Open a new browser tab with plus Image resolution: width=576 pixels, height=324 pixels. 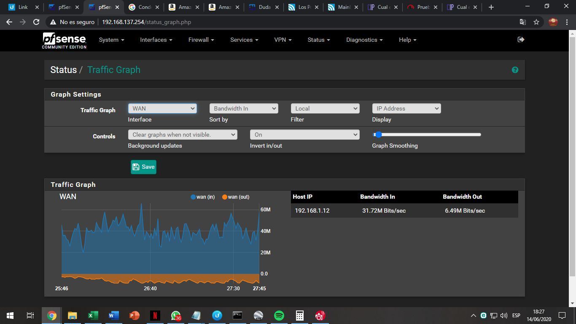pyautogui.click(x=491, y=7)
